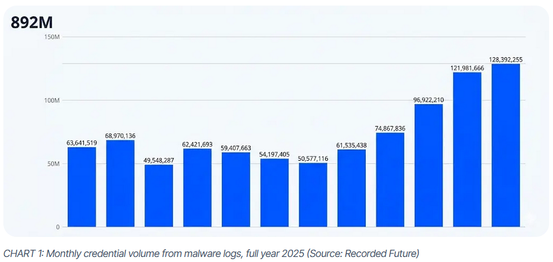Click the bar labeled 74,867,836
Screen dimensions: 553x262
(390, 179)
